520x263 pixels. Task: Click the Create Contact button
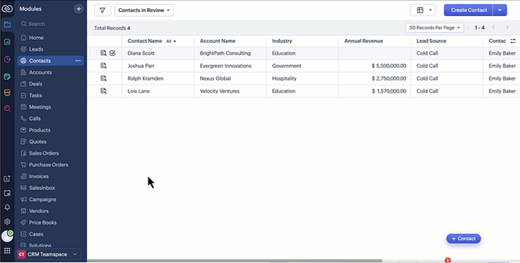click(x=469, y=10)
